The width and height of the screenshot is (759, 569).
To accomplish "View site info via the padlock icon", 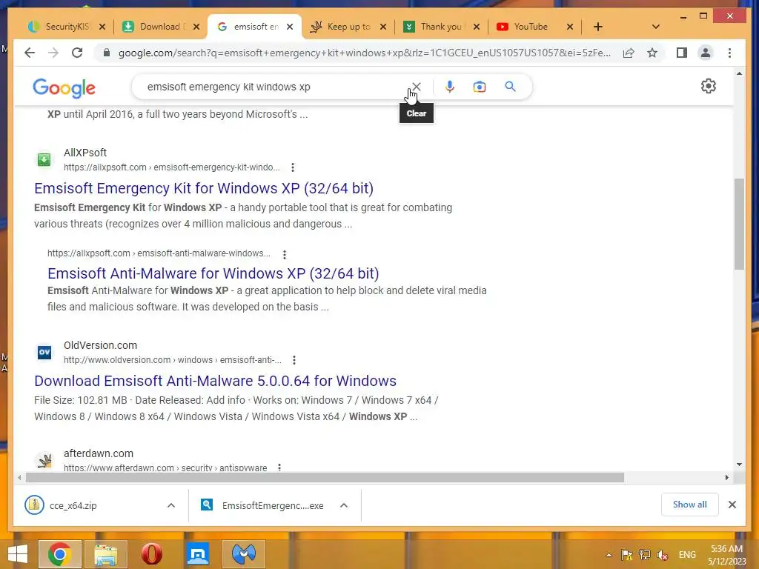I will [107, 53].
